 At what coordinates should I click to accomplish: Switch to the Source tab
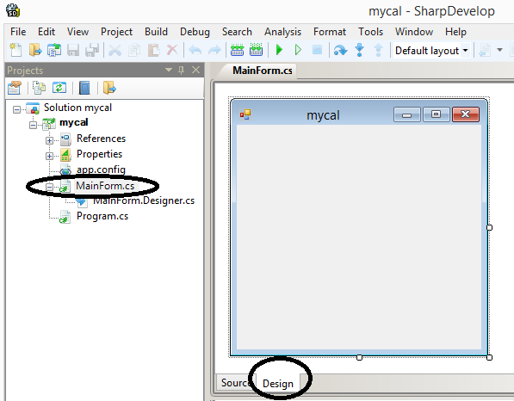click(x=234, y=383)
